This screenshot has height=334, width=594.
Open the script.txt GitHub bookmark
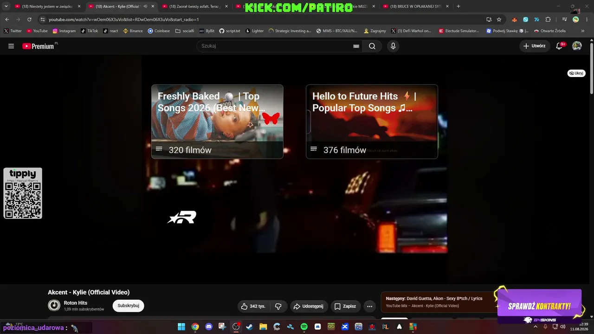pos(230,31)
